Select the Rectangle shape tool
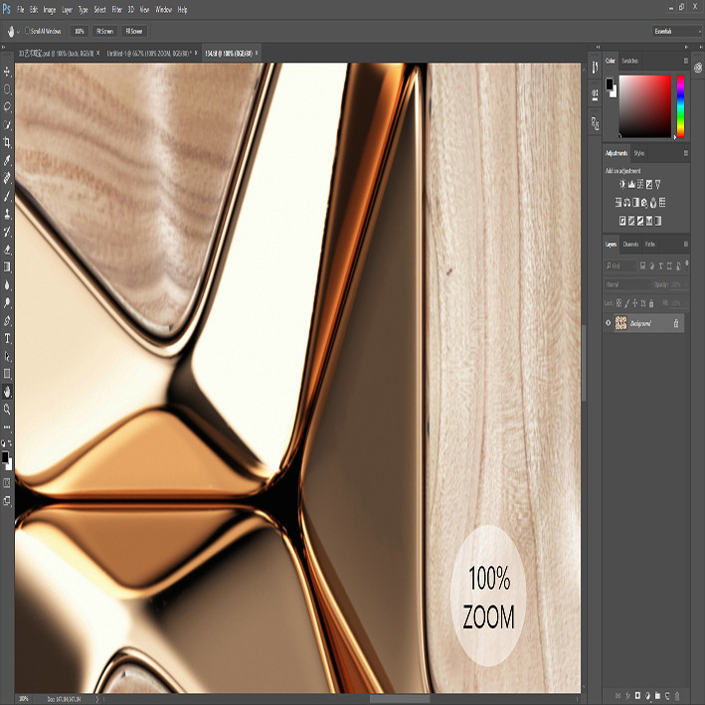Viewport: 705px width, 705px height. click(x=7, y=374)
